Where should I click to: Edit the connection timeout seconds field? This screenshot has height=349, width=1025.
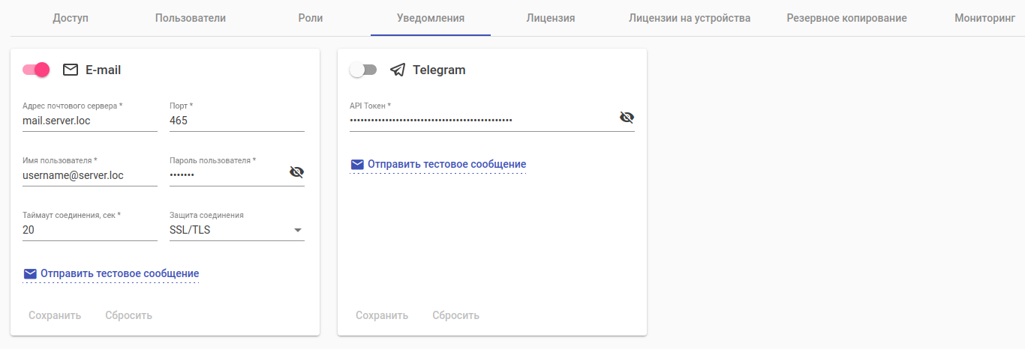[90, 230]
